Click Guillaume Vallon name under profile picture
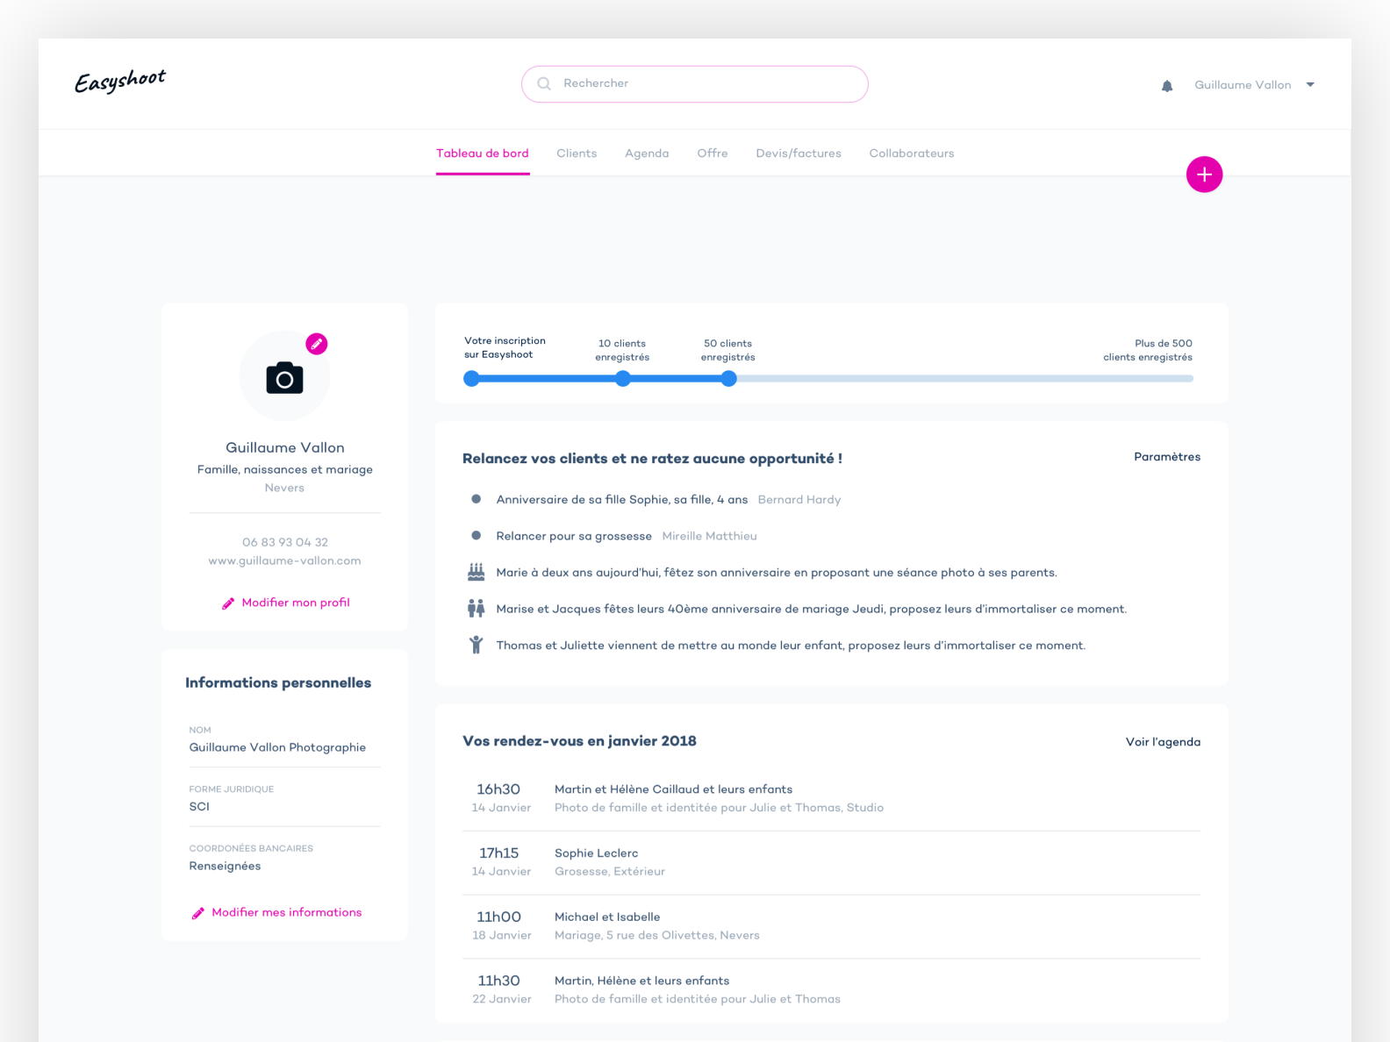The height and width of the screenshot is (1042, 1390). click(285, 447)
